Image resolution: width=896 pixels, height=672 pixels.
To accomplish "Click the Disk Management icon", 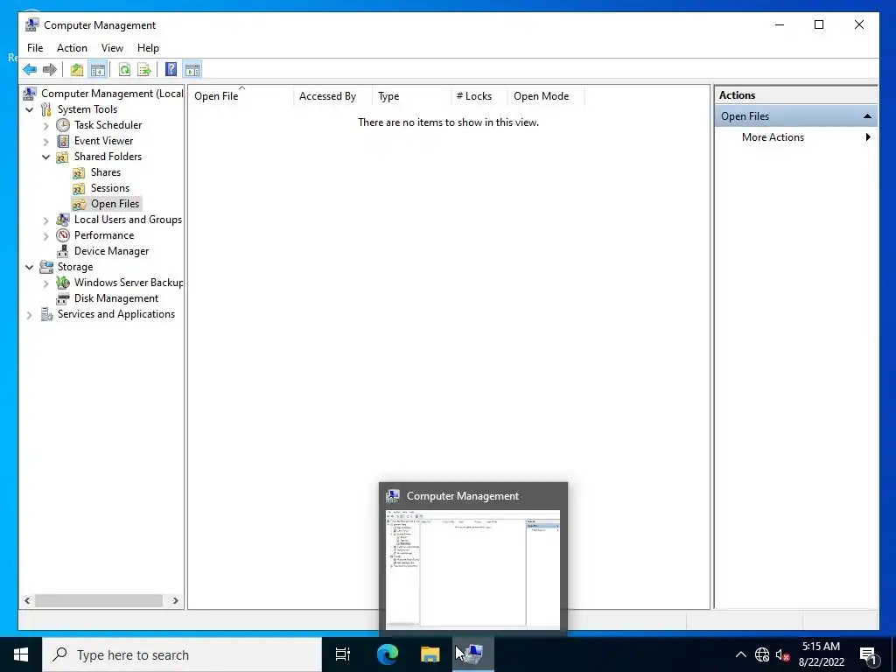I will (63, 298).
